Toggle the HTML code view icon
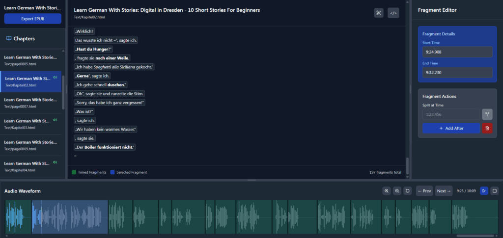Screen dimensions: 503x238 [393, 13]
